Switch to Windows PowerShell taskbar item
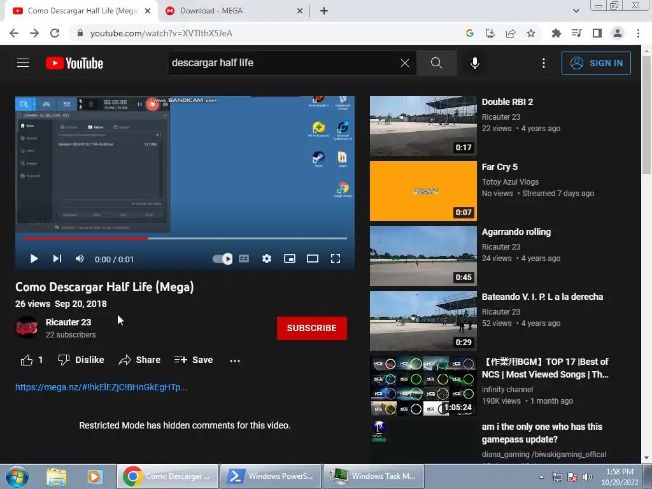Image resolution: width=652 pixels, height=489 pixels. pos(271,476)
